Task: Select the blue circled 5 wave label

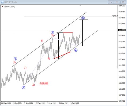Action: pos(83,18)
